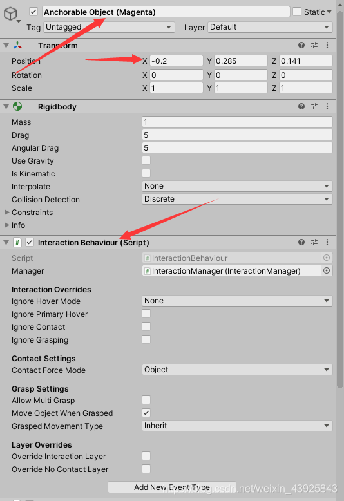
Task: Click the Rotation Z field
Action: (305, 75)
